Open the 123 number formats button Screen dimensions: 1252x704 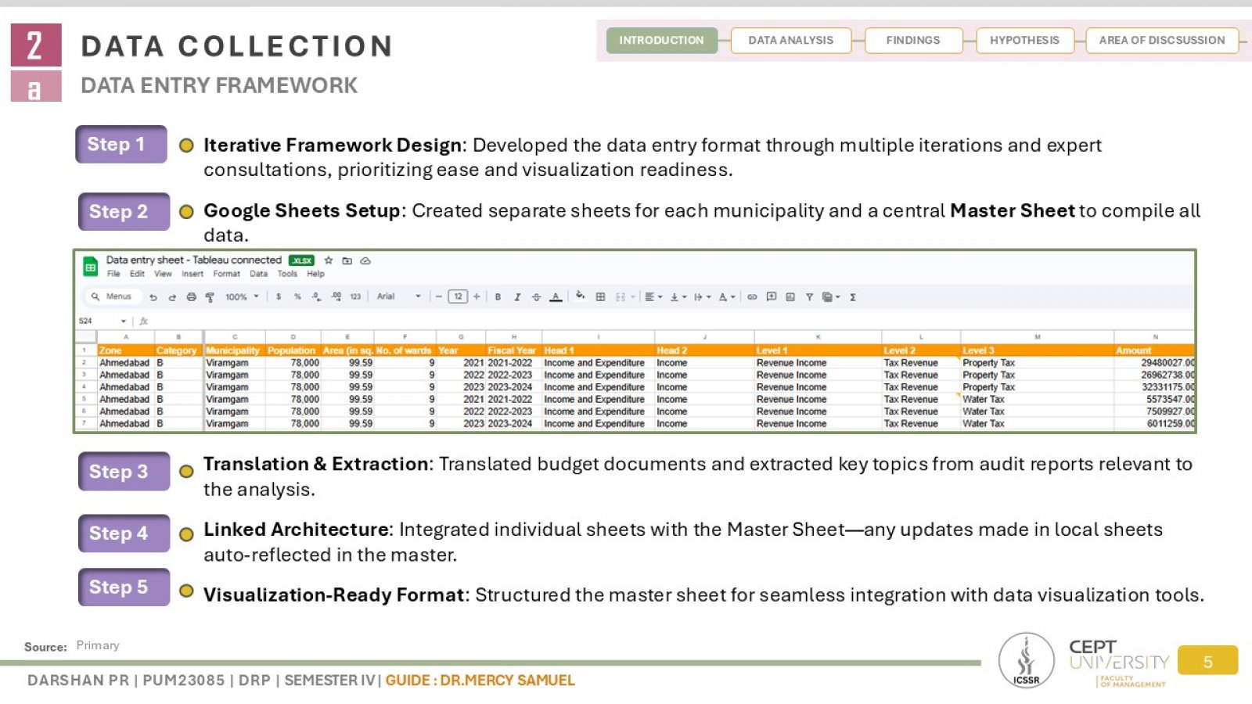tap(355, 296)
